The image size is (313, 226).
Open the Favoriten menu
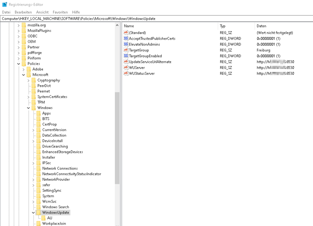[60, 12]
